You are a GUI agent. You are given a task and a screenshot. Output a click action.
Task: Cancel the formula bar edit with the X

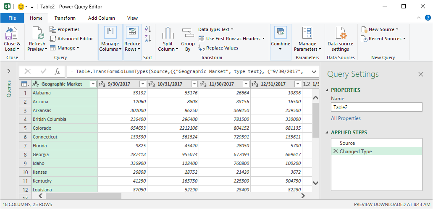[28, 71]
